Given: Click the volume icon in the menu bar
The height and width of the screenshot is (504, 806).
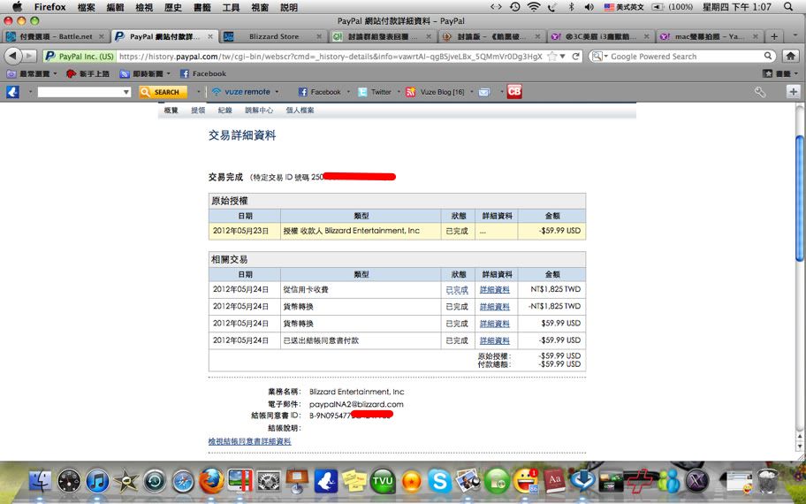Looking at the screenshot, I should coord(589,7).
